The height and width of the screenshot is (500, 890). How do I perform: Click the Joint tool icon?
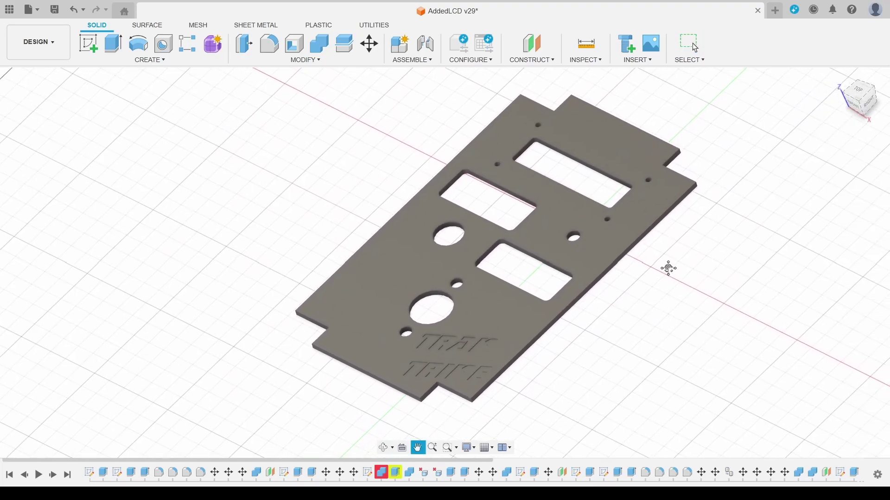pos(425,44)
